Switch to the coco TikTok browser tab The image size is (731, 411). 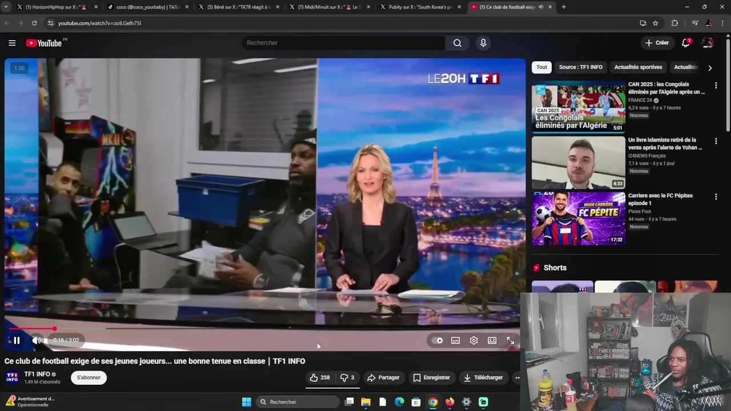coord(148,7)
